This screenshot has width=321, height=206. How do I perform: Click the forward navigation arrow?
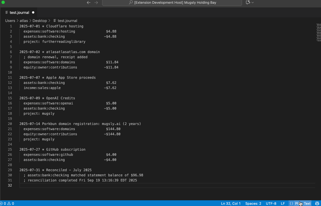[96, 3]
